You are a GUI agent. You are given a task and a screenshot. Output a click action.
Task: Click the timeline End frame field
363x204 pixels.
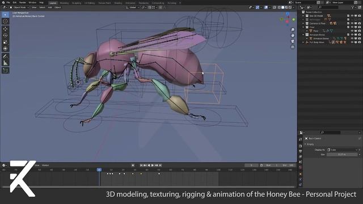click(x=289, y=165)
